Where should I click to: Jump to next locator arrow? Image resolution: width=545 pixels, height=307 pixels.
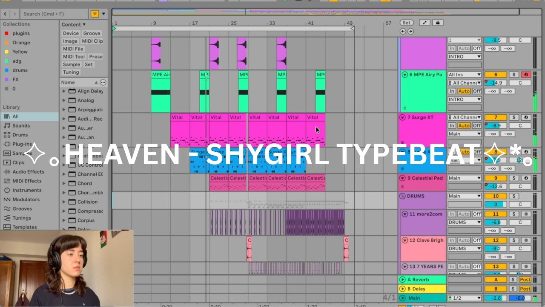click(x=410, y=31)
